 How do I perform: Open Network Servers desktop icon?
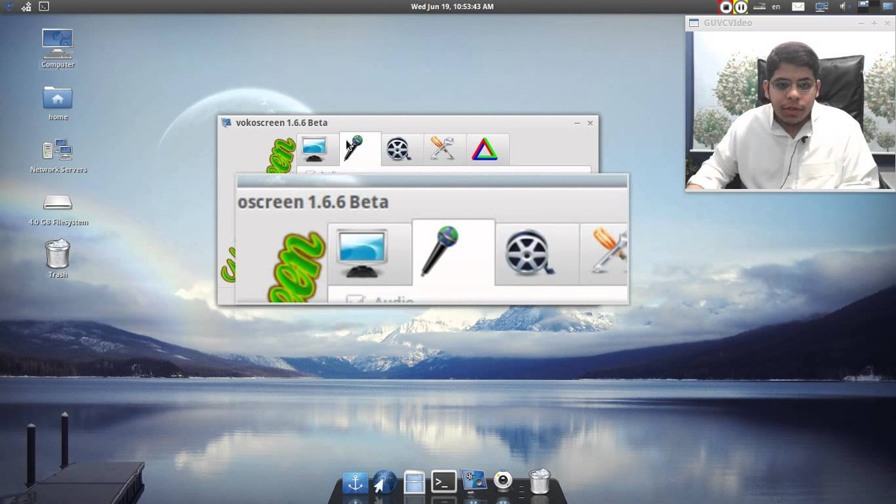pos(58,155)
